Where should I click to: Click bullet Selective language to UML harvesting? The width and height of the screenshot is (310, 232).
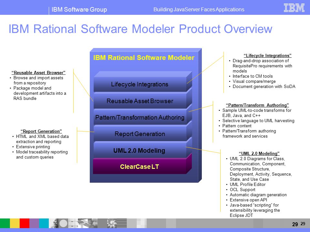pos(258,121)
